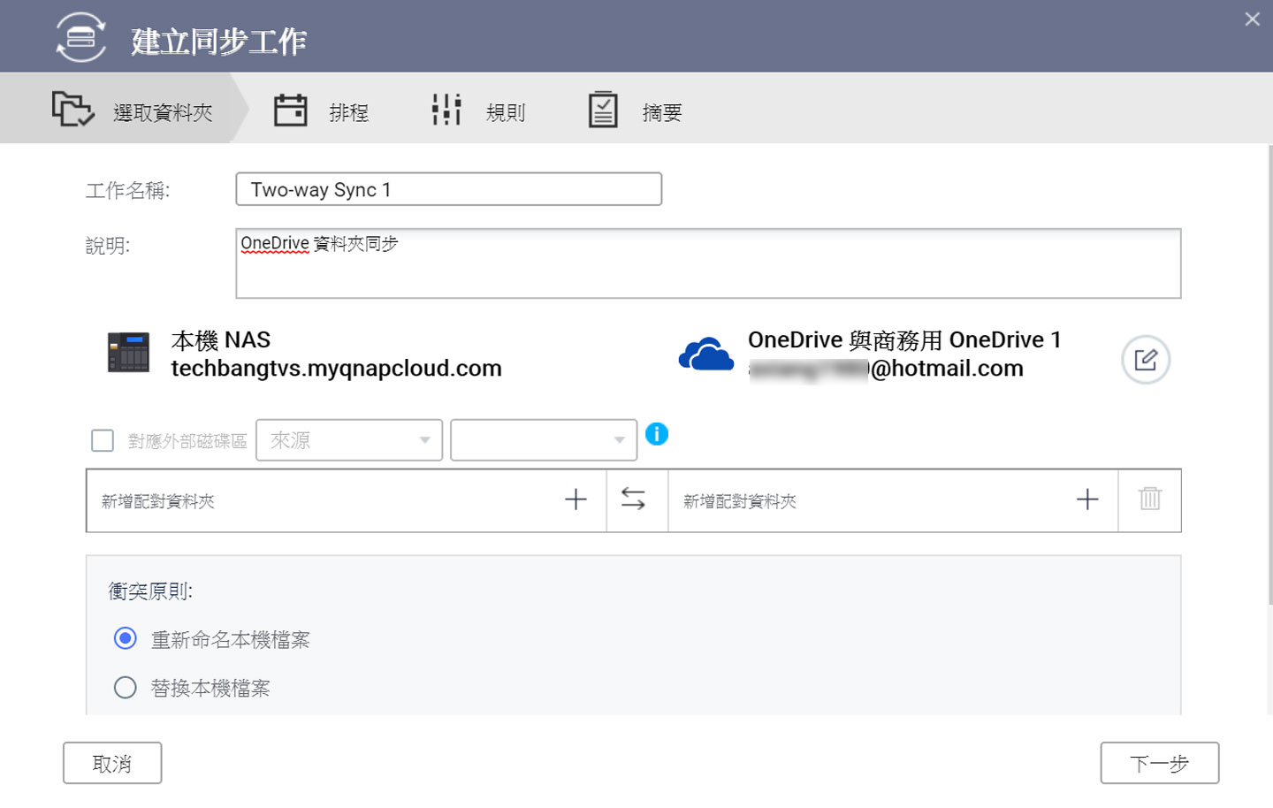
Task: Proceed with the 下一步 button
Action: (x=1160, y=763)
